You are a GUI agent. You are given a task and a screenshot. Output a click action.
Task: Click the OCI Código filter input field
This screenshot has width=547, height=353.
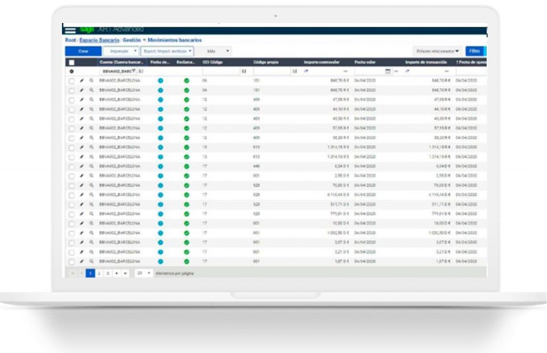click(221, 71)
